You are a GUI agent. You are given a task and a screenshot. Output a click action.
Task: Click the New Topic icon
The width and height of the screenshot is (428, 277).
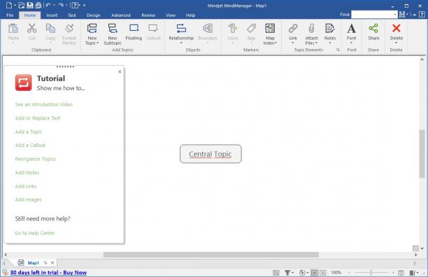click(x=92, y=29)
